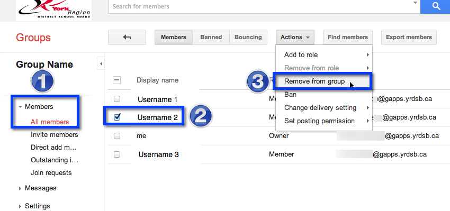Click the back arrow button

pos(127,37)
